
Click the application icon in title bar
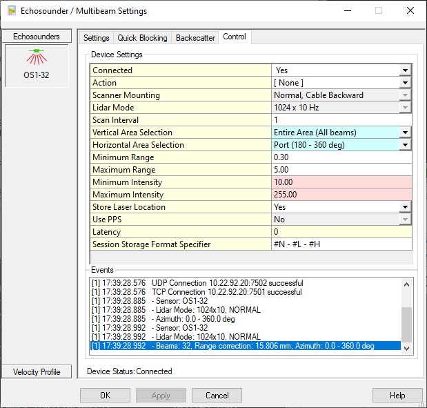pyautogui.click(x=12, y=11)
